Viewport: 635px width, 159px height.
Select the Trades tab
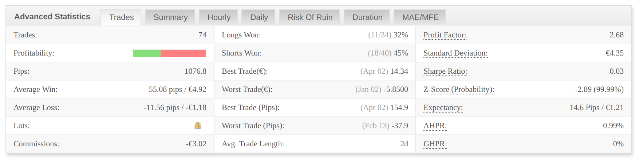point(121,17)
